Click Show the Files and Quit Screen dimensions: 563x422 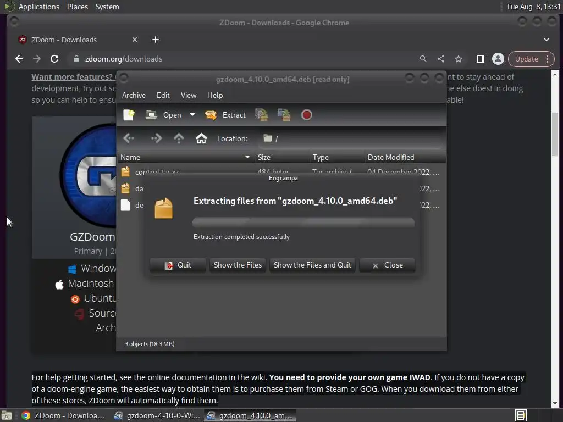(x=312, y=265)
